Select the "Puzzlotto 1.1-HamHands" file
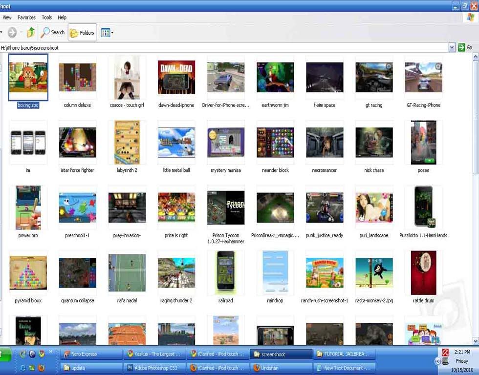 pyautogui.click(x=423, y=212)
